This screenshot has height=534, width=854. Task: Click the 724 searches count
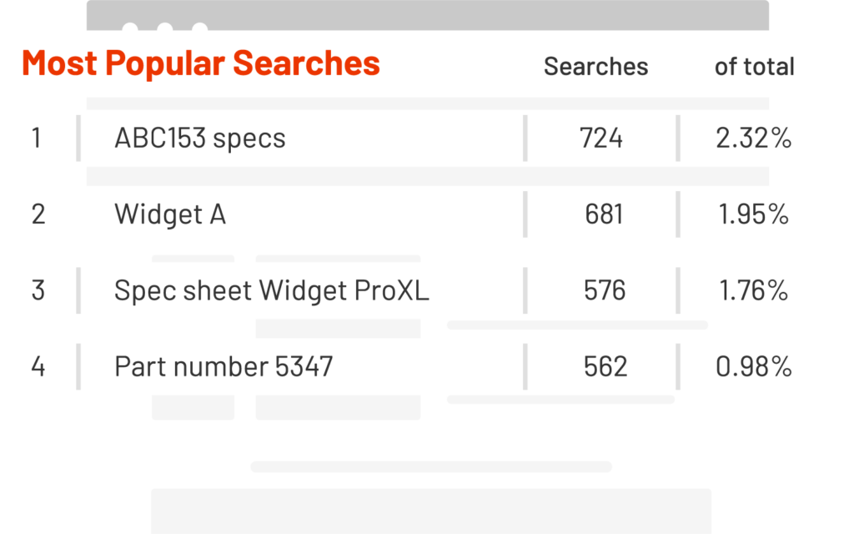click(x=601, y=138)
